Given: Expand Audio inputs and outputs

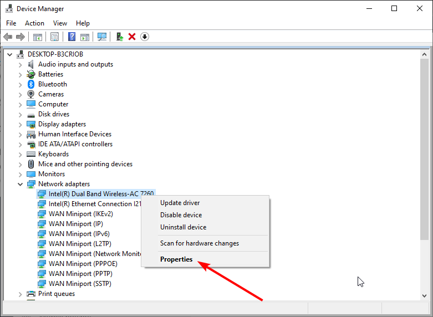Looking at the screenshot, I should pyautogui.click(x=20, y=65).
